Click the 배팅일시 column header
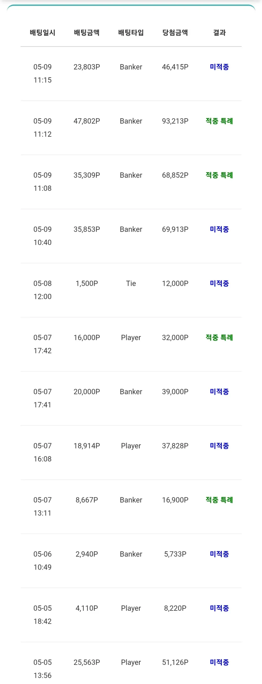Viewport: 262px width, 684px height. point(43,33)
